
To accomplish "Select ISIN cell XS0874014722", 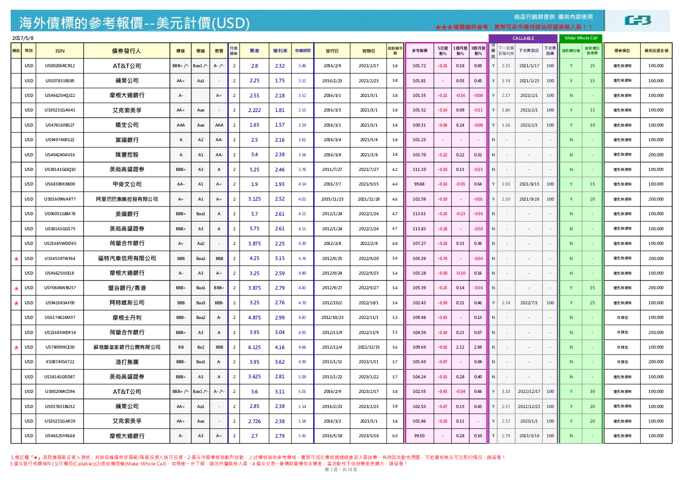I will 60,362.
